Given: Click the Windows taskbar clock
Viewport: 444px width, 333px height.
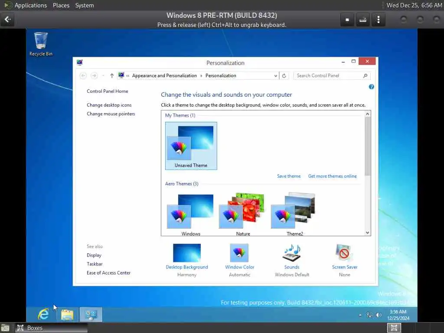Looking at the screenshot, I should 398,315.
